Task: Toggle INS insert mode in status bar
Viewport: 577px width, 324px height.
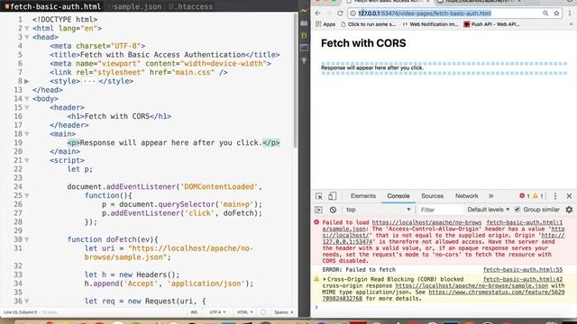Action: point(194,312)
